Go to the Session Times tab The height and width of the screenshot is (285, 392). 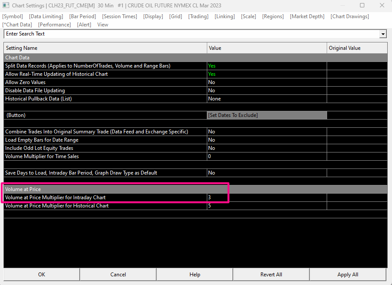[x=119, y=16]
